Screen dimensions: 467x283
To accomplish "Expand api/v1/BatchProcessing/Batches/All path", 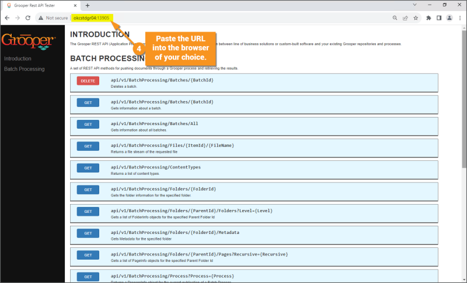I will pyautogui.click(x=154, y=123).
